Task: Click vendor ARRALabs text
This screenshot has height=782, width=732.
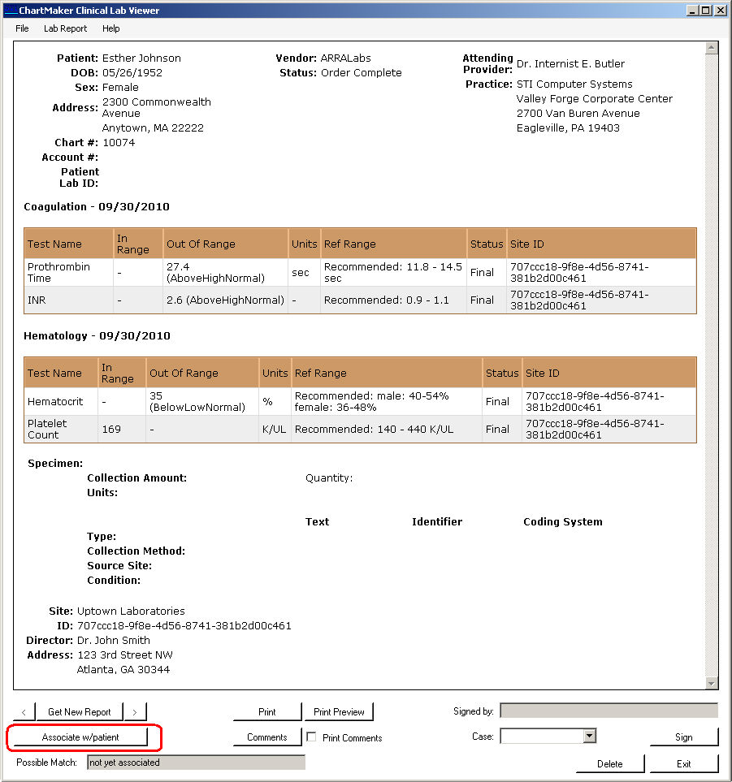Action: (346, 58)
